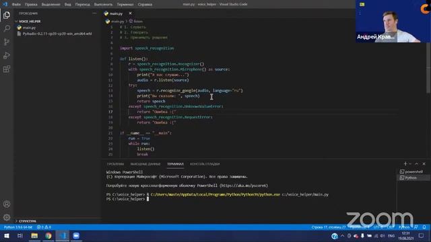
Task: Open the Source Control view
Action: pyautogui.click(x=7, y=42)
